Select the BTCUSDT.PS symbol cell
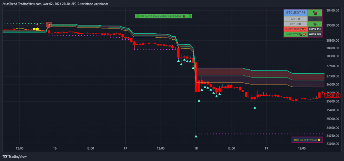 [296, 13]
